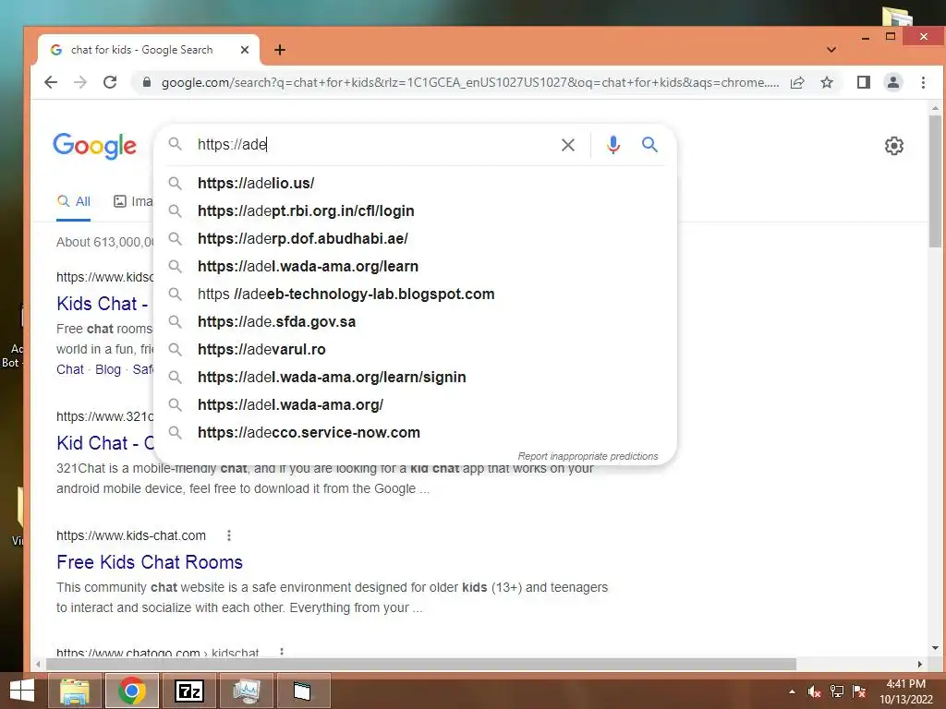
Task: Open the Blog sitelink under Kids Chat
Action: click(x=108, y=369)
